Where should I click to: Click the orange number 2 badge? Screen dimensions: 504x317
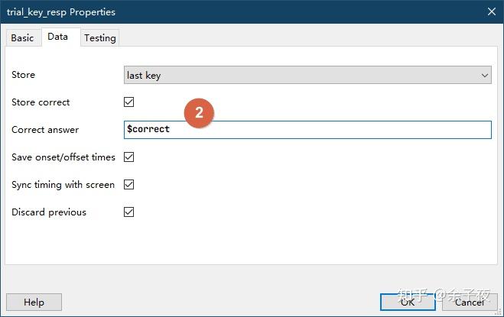coord(199,113)
